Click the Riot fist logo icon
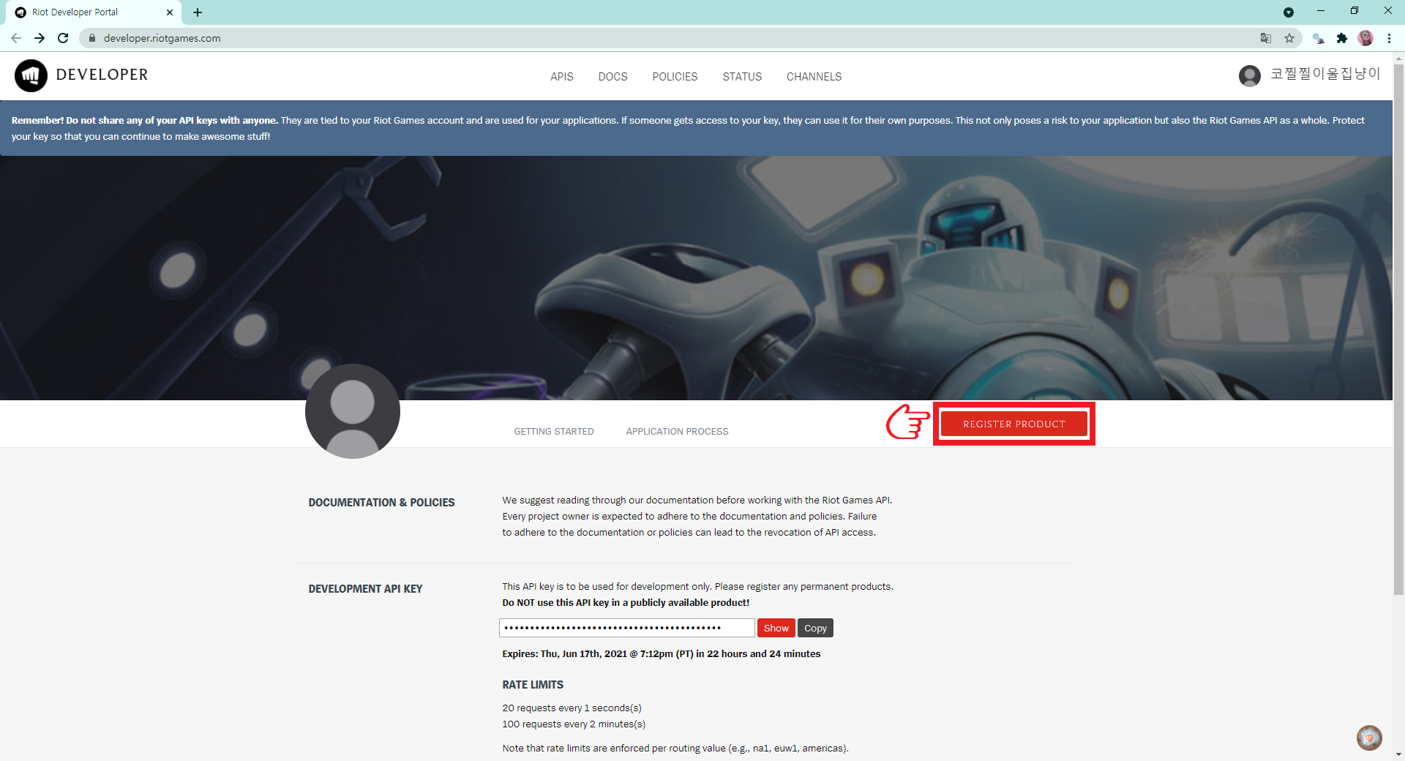The image size is (1405, 761). click(31, 75)
